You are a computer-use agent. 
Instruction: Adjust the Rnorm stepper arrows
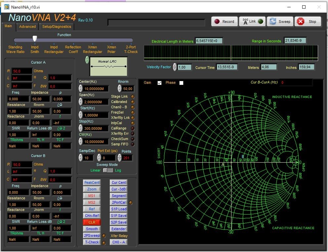(x=119, y=88)
